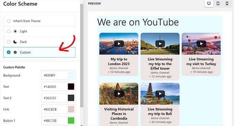Open the Text color swatch
This screenshot has height=126, width=234.
point(71,87)
